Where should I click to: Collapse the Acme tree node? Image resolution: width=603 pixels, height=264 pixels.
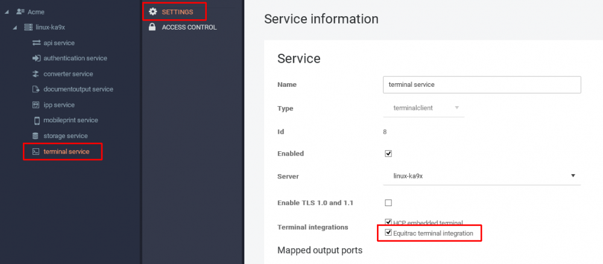click(x=7, y=11)
